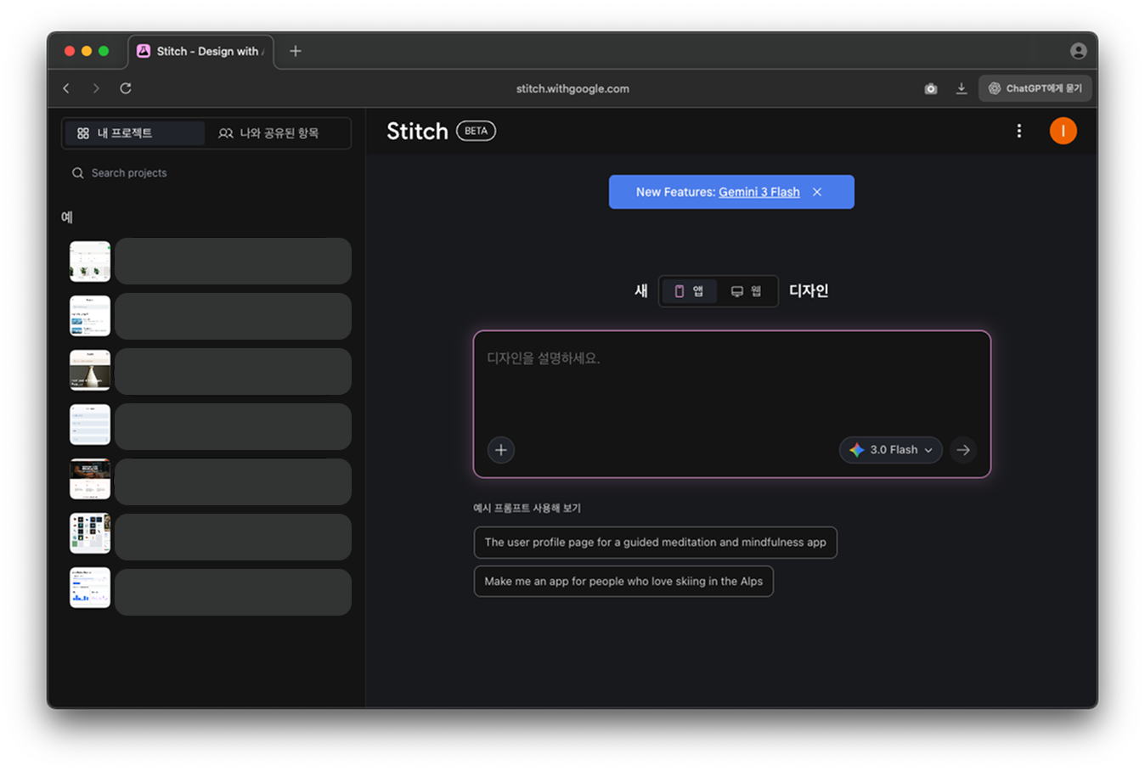The height and width of the screenshot is (771, 1145).
Task: Dismiss the New Features banner
Action: (x=817, y=192)
